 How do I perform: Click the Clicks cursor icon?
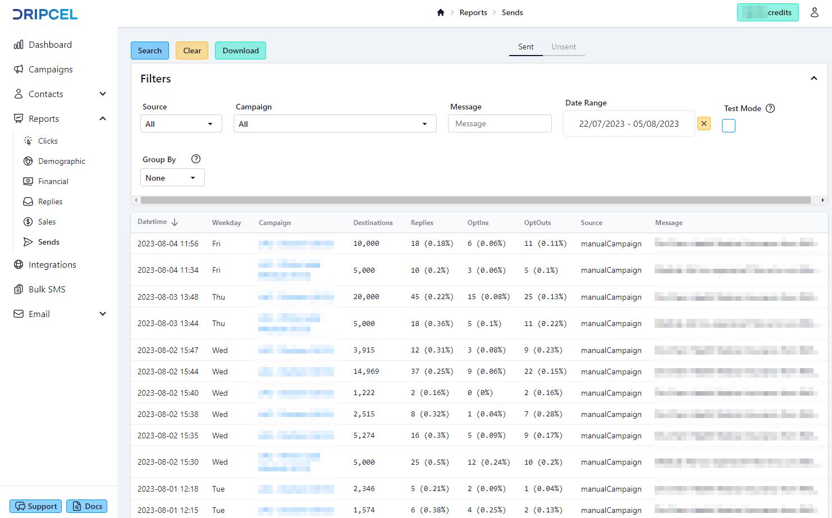(28, 141)
